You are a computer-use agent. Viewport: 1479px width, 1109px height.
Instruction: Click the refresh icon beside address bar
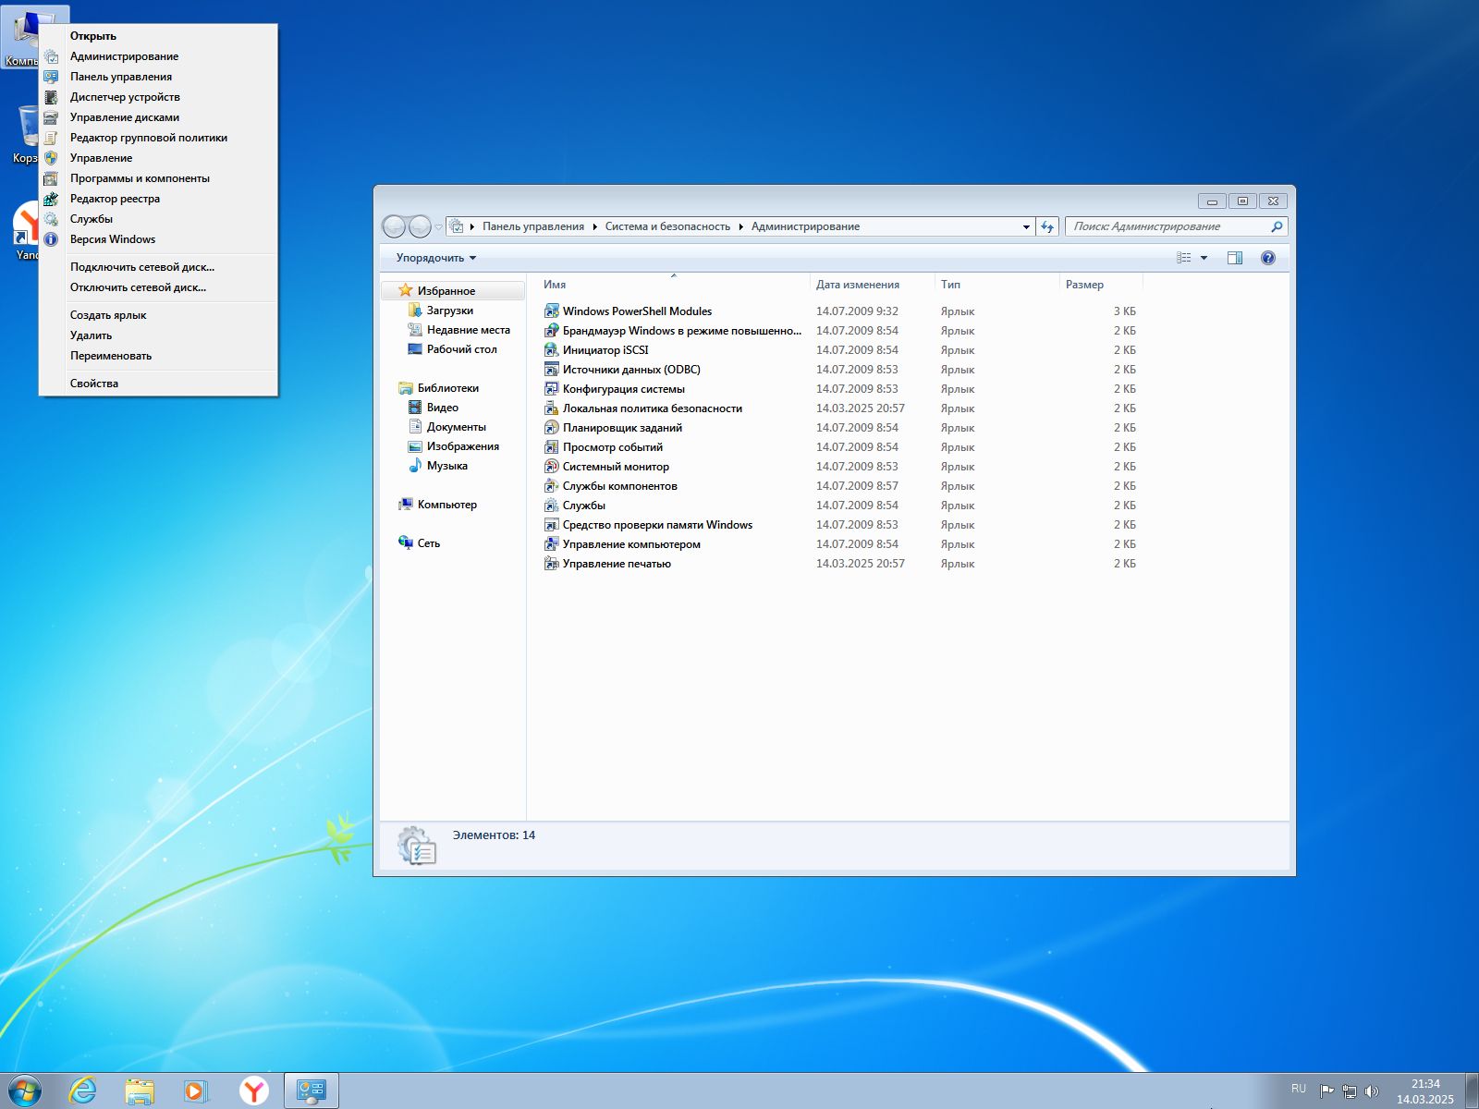pyautogui.click(x=1047, y=226)
